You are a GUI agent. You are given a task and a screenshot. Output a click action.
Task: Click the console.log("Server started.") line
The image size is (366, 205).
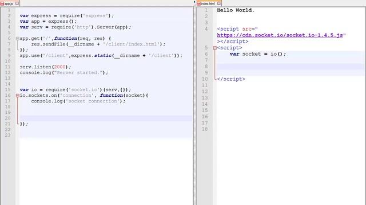[x=64, y=72]
